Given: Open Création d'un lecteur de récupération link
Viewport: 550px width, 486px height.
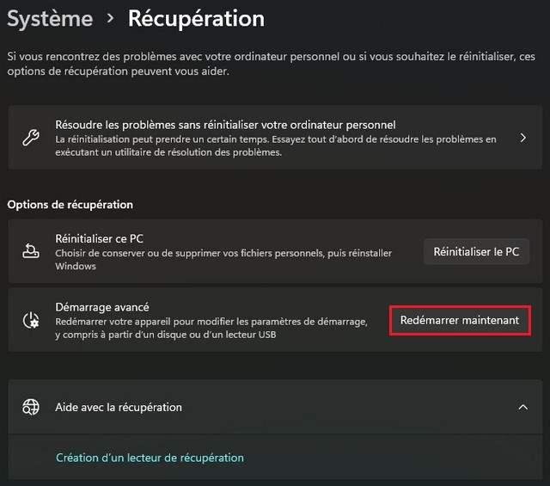Looking at the screenshot, I should point(150,458).
